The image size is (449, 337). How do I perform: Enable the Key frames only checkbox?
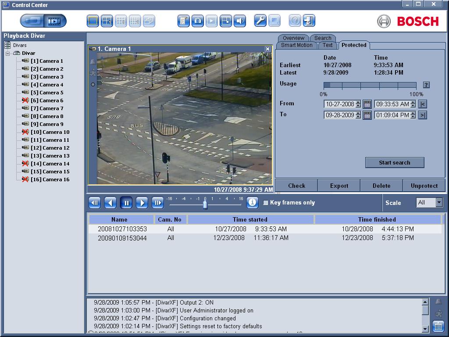point(266,203)
